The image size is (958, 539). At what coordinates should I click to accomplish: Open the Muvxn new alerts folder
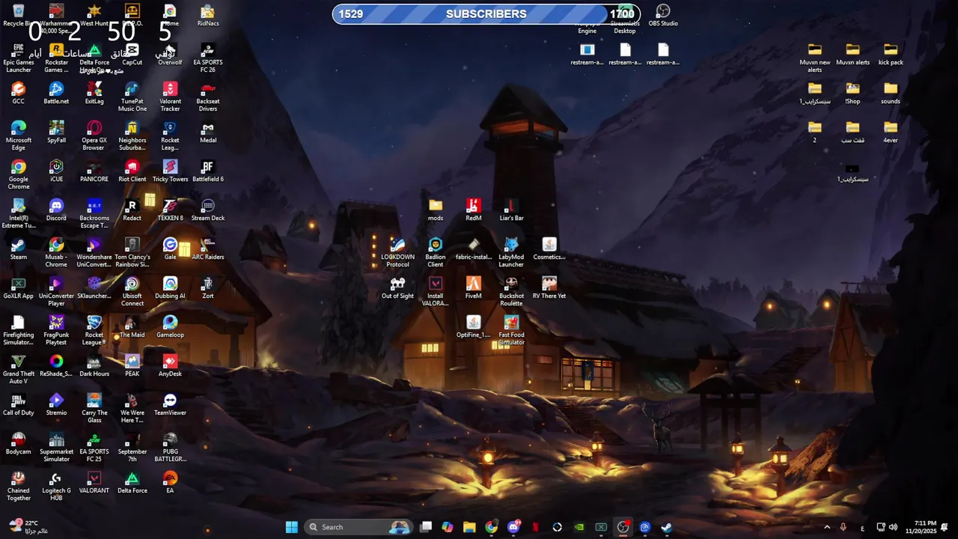815,58
